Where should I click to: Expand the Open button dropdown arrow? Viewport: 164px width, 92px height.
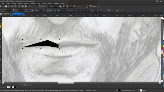pos(3,6)
